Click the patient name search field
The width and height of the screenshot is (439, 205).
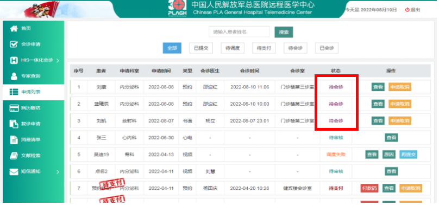click(239, 32)
